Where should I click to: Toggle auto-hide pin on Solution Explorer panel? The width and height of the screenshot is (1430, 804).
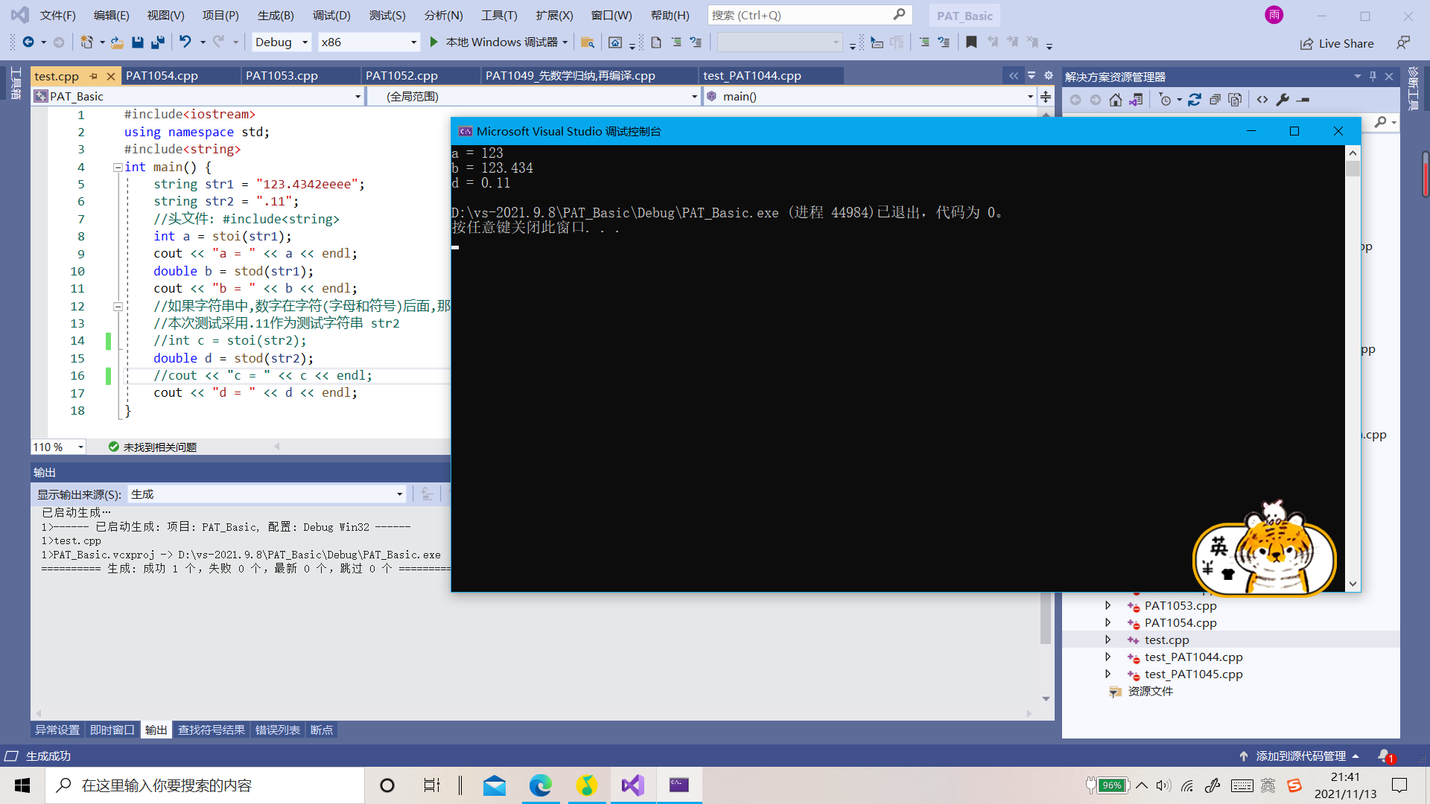tap(1373, 76)
